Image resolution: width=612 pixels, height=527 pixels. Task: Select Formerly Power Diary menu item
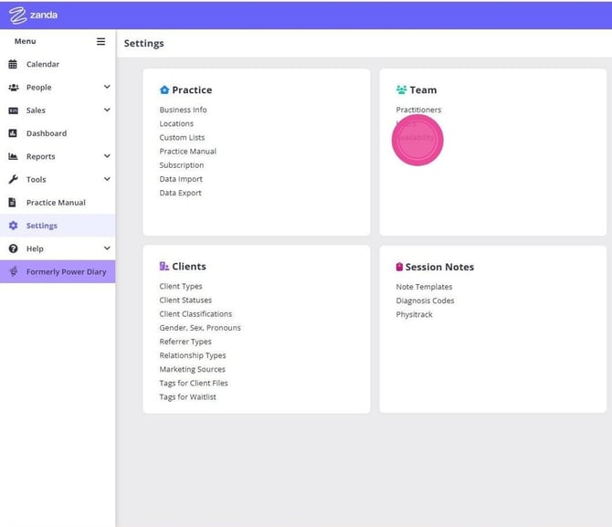tap(58, 271)
